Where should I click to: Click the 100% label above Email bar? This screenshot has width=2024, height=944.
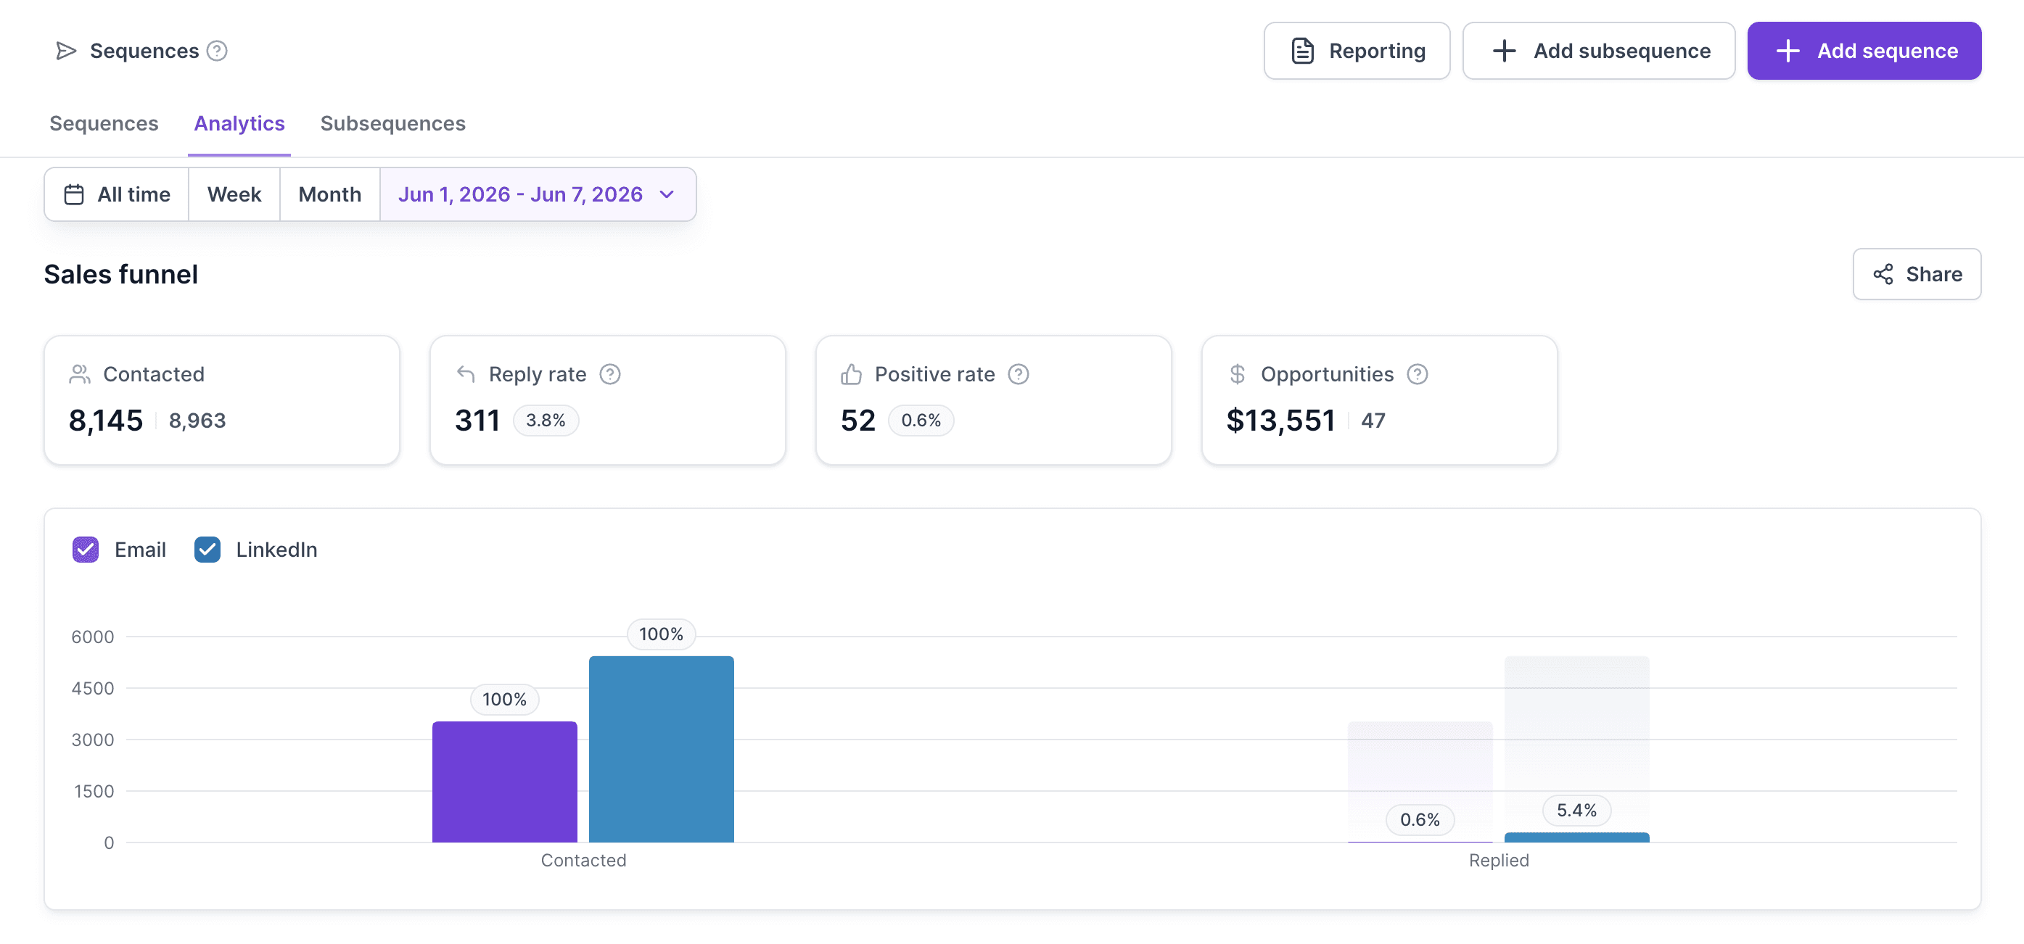(504, 699)
